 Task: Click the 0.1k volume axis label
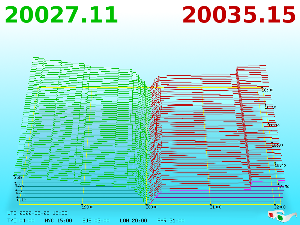tap(21, 200)
